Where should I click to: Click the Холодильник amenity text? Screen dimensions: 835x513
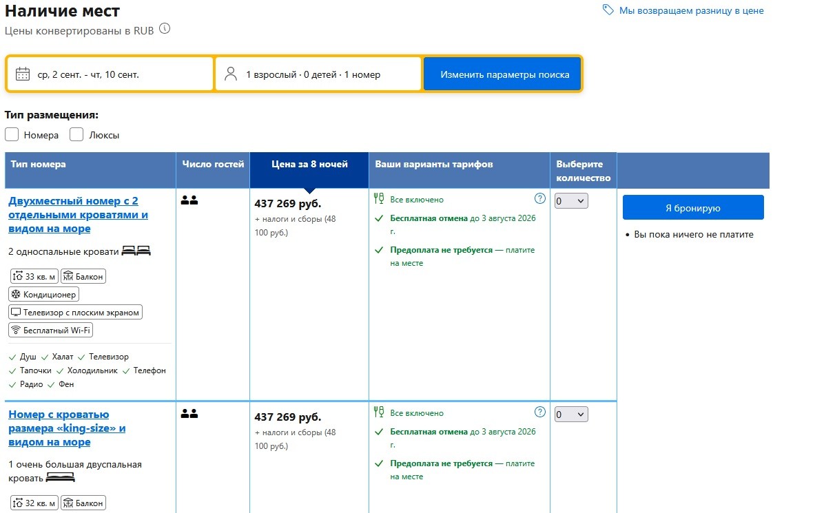[x=92, y=370]
